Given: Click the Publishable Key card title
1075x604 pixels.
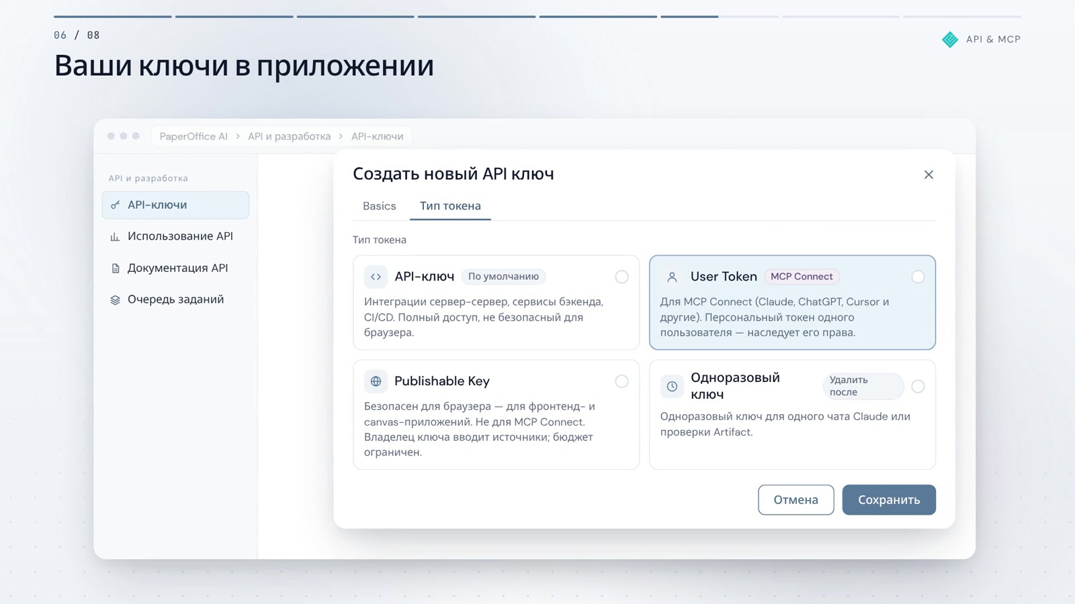Looking at the screenshot, I should click(441, 381).
